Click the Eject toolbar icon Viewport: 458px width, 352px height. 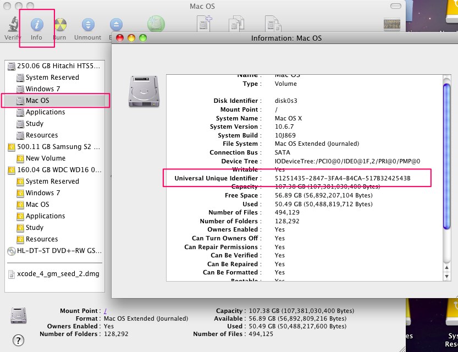coord(116,25)
